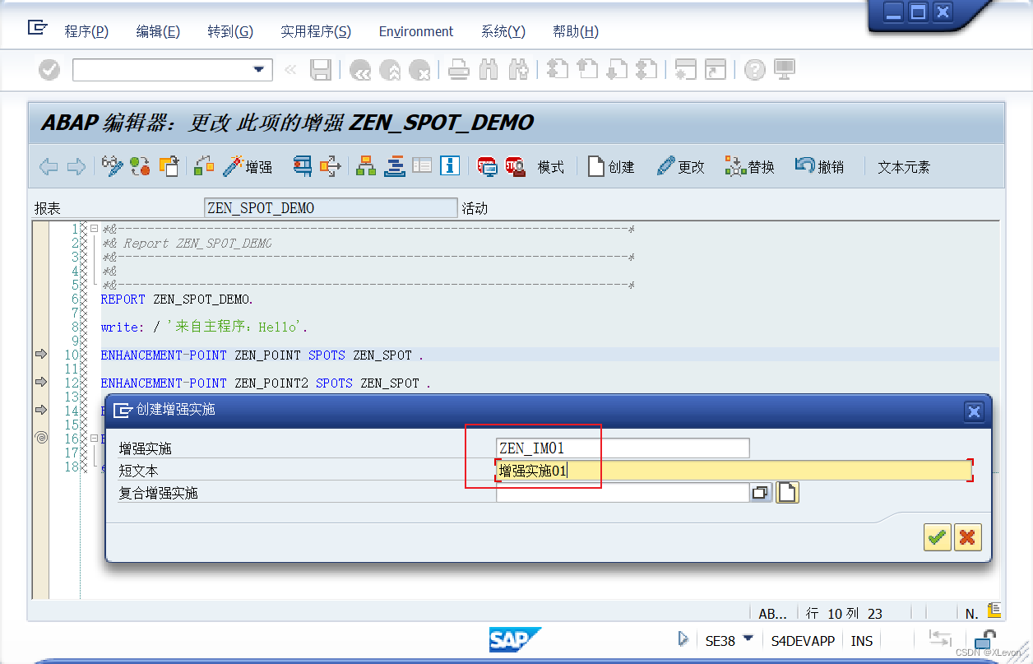Toggle the breakpoint icon beside line 16

pos(41,439)
